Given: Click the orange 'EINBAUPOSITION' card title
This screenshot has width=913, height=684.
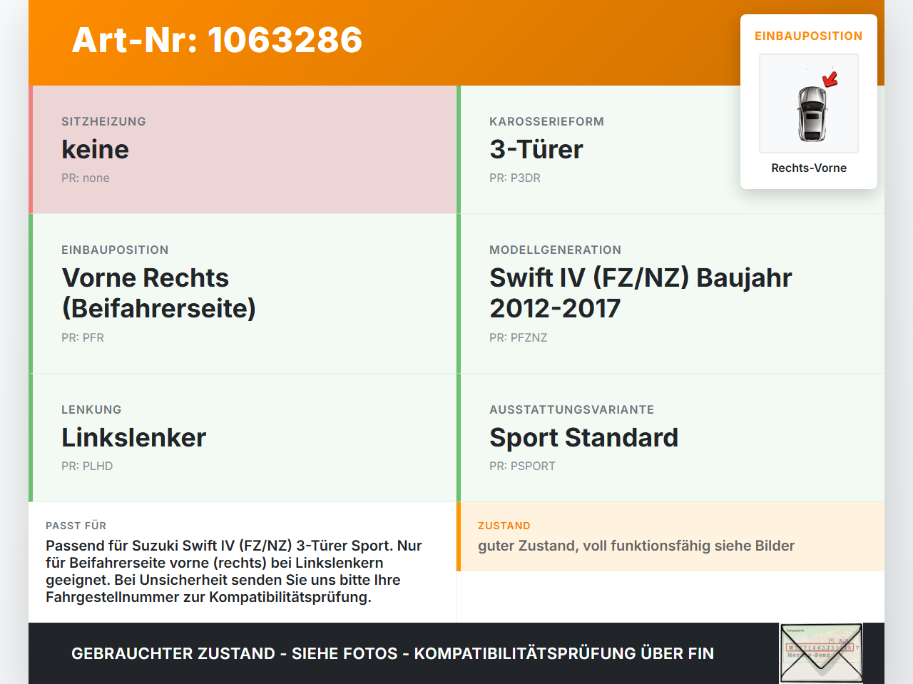Looking at the screenshot, I should pos(809,36).
